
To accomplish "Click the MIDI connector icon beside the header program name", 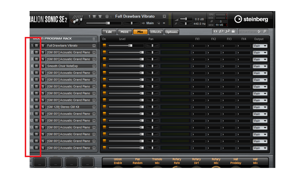I will tap(107, 16).
